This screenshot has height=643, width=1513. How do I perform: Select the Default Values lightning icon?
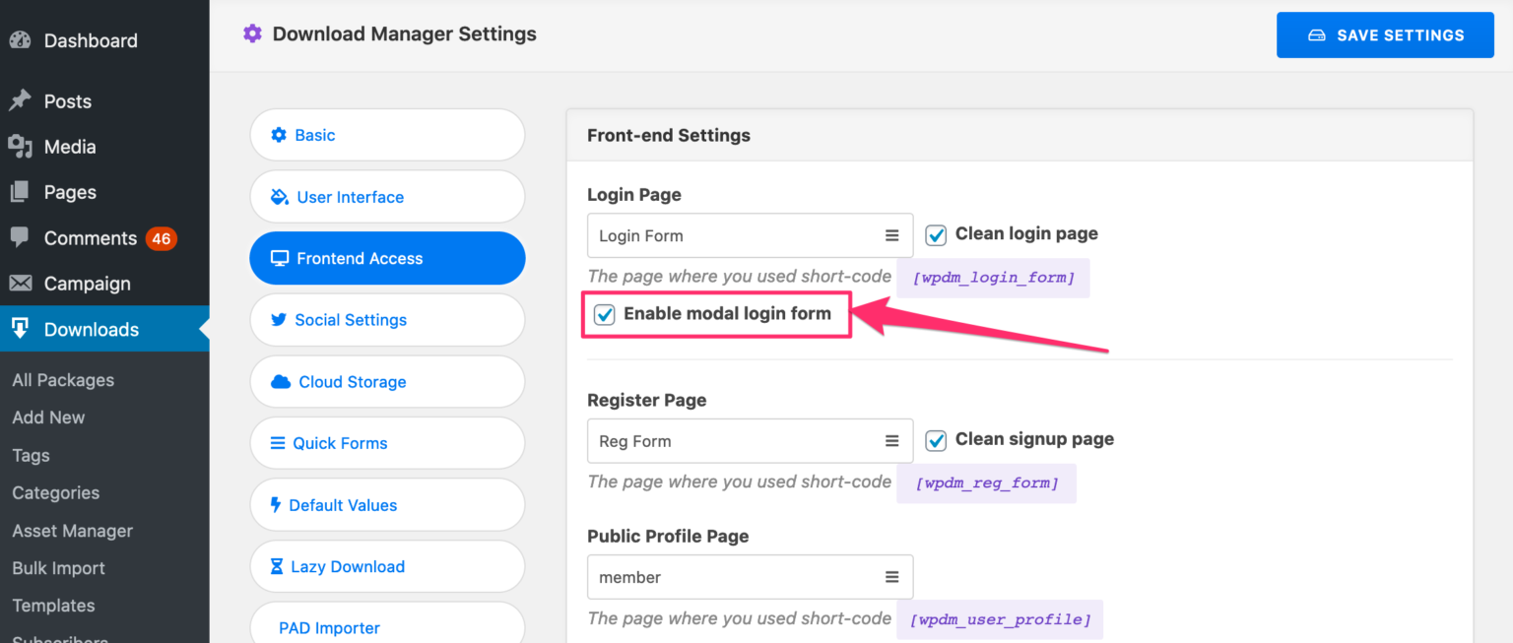279,504
